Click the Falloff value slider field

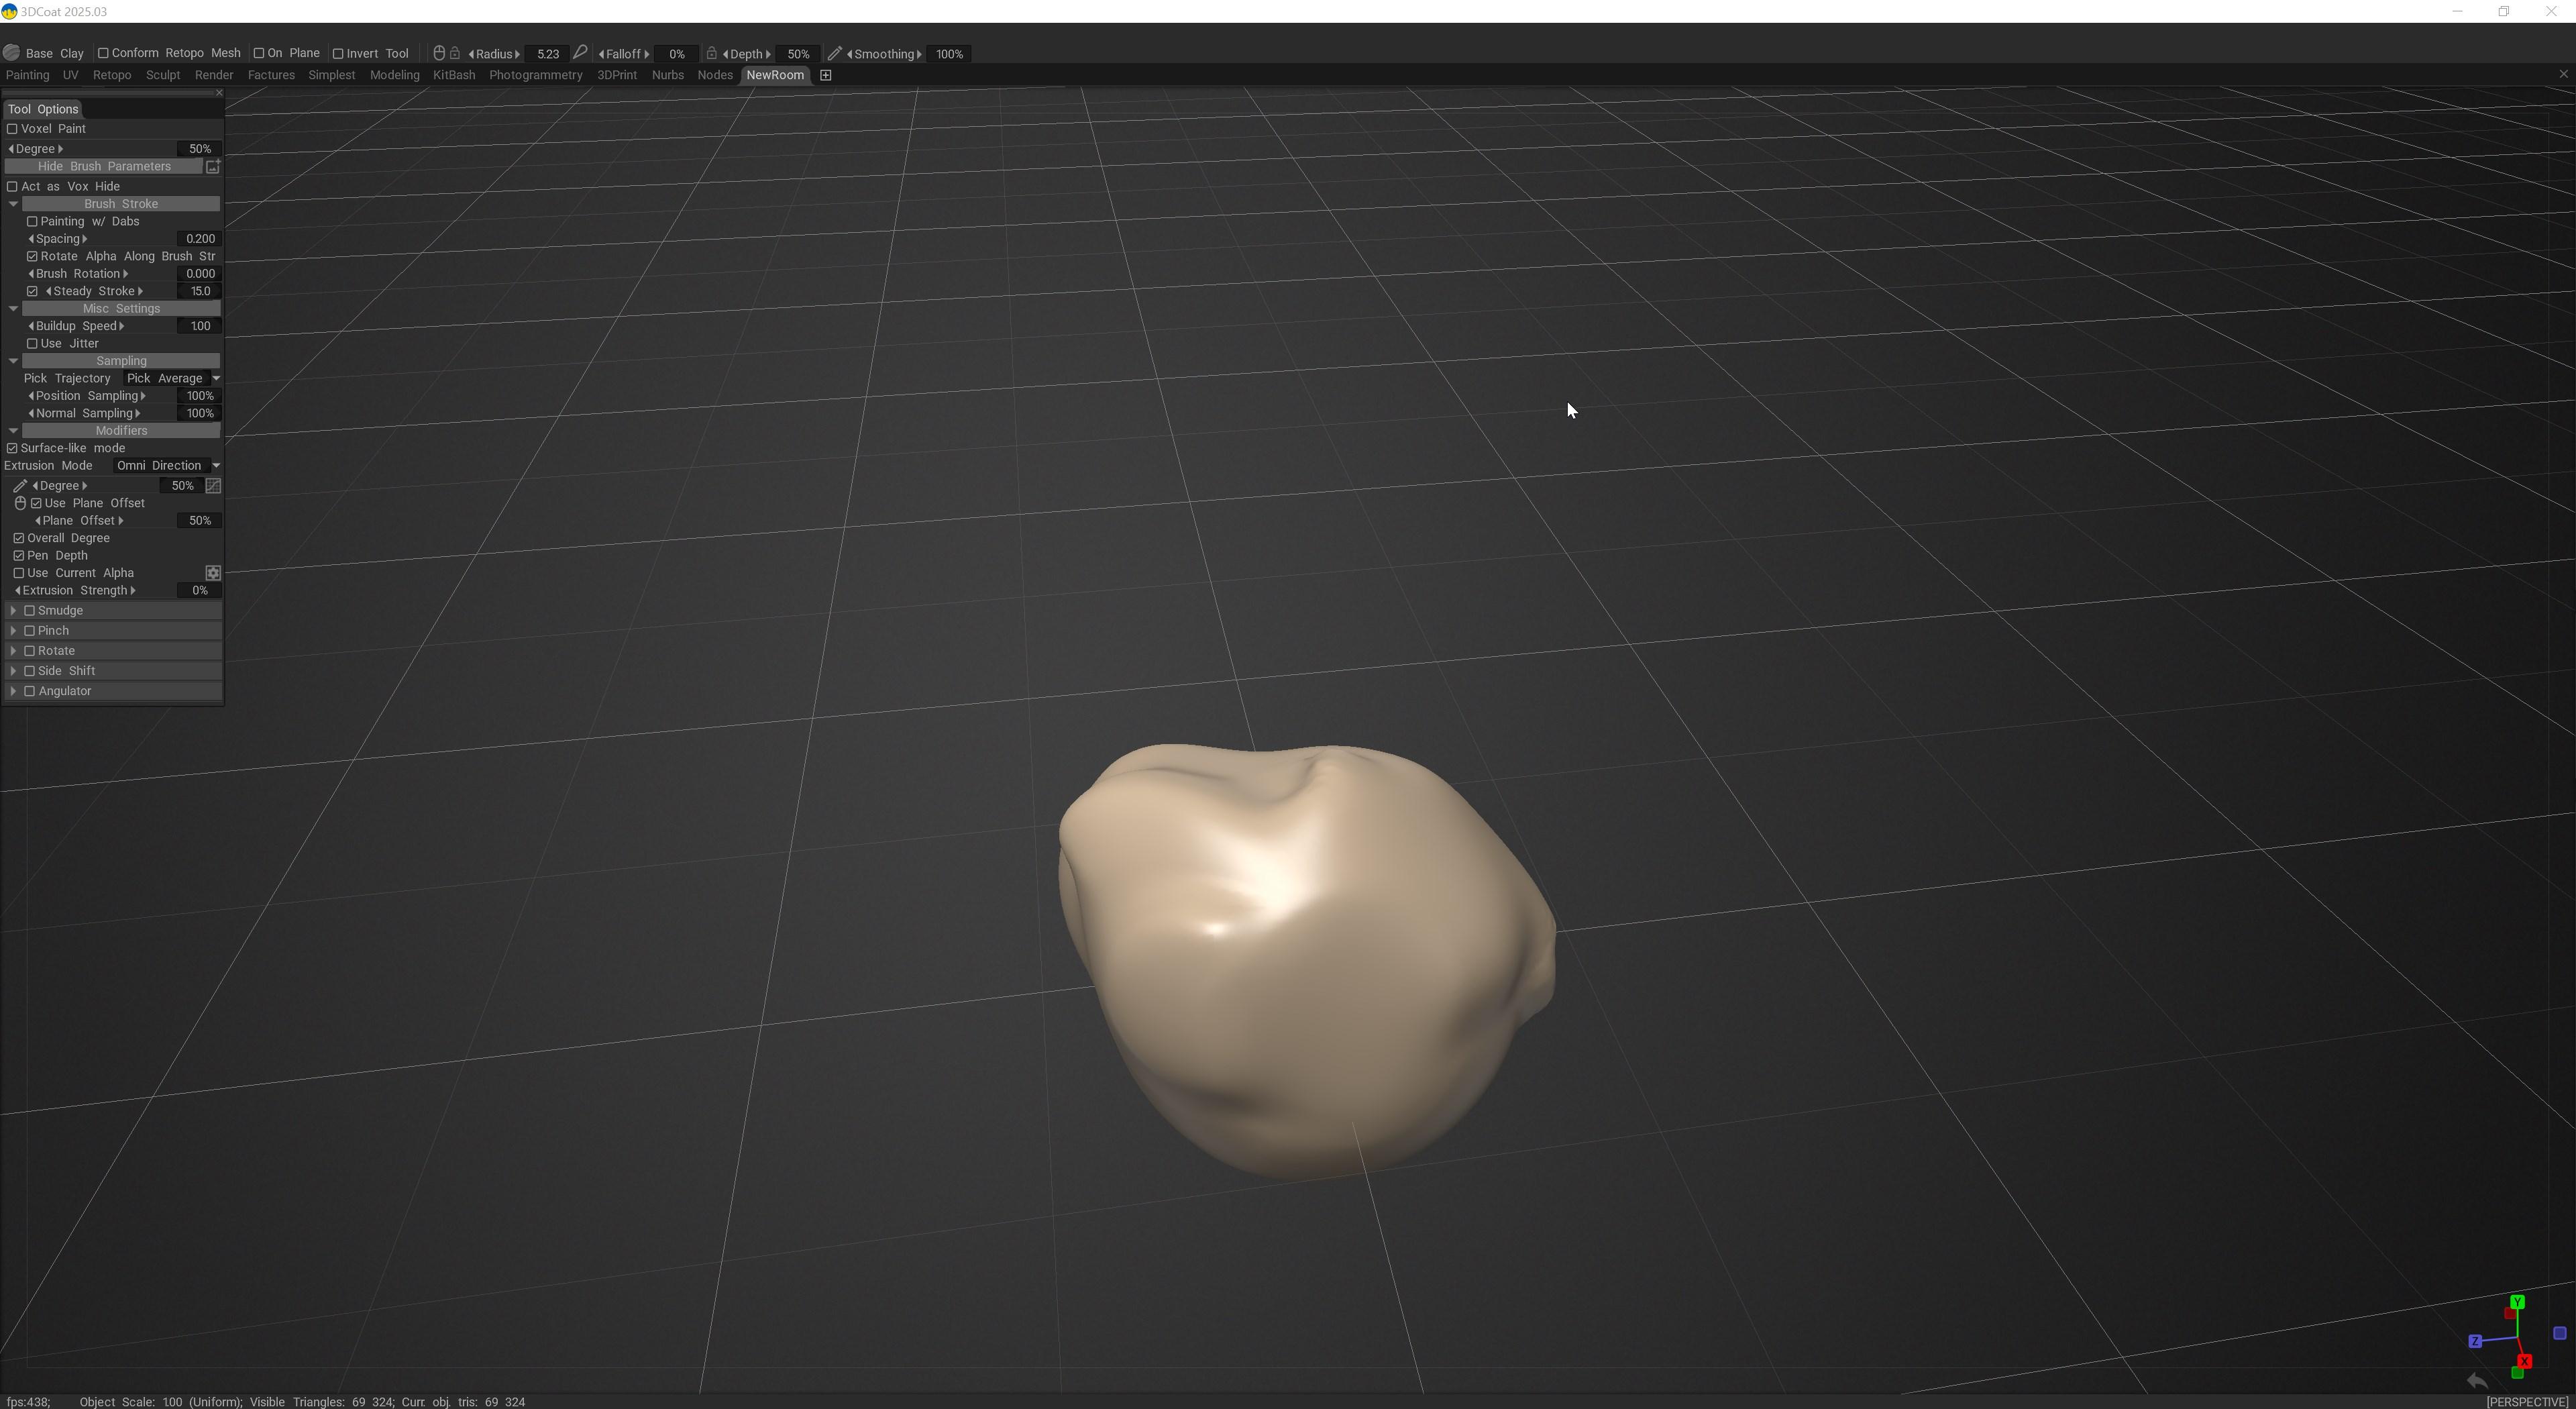point(677,54)
